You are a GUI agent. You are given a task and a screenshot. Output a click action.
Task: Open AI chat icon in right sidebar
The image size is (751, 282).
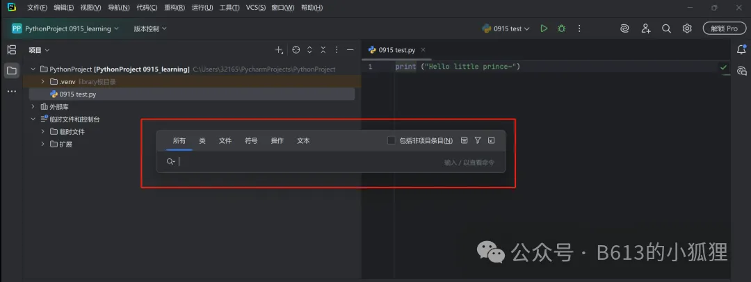[741, 71]
